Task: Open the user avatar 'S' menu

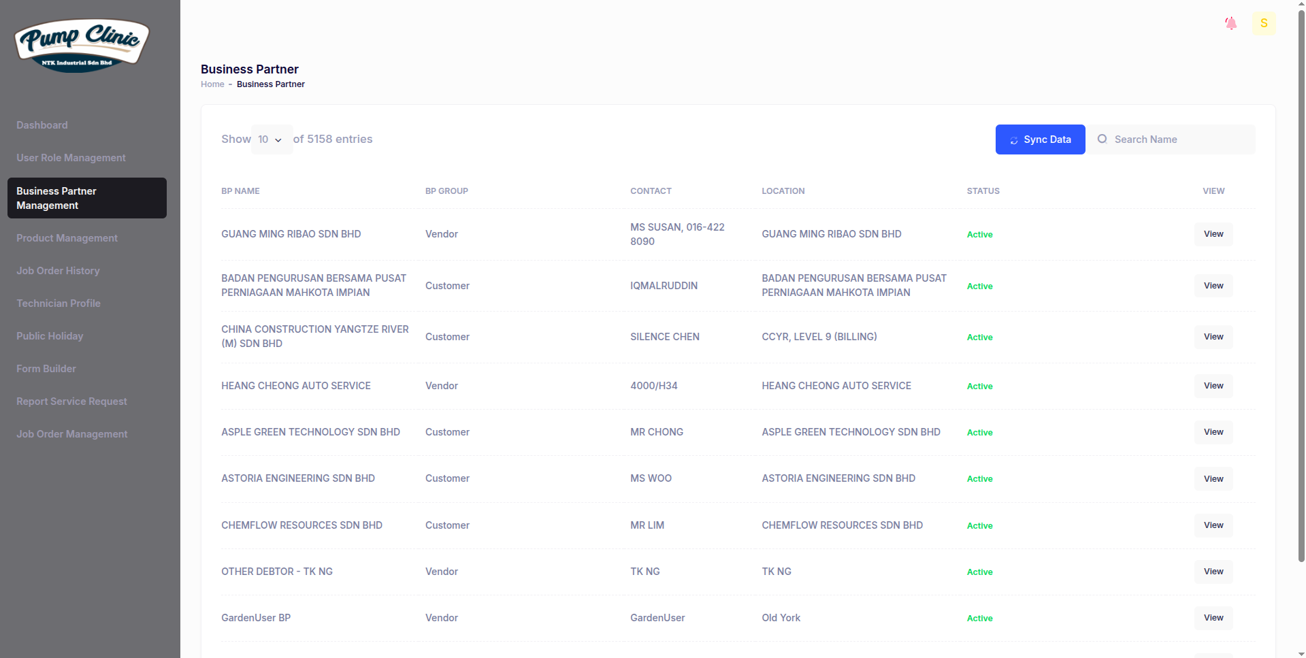Action: (x=1264, y=23)
